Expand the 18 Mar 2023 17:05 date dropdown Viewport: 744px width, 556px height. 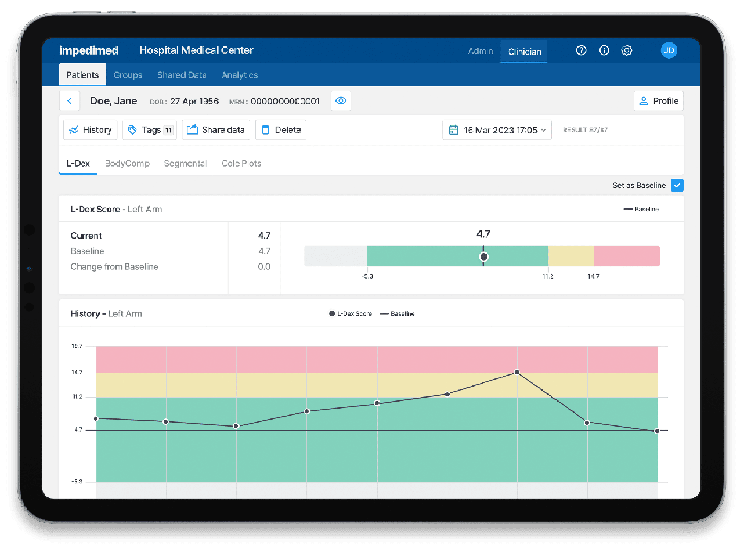coord(497,130)
